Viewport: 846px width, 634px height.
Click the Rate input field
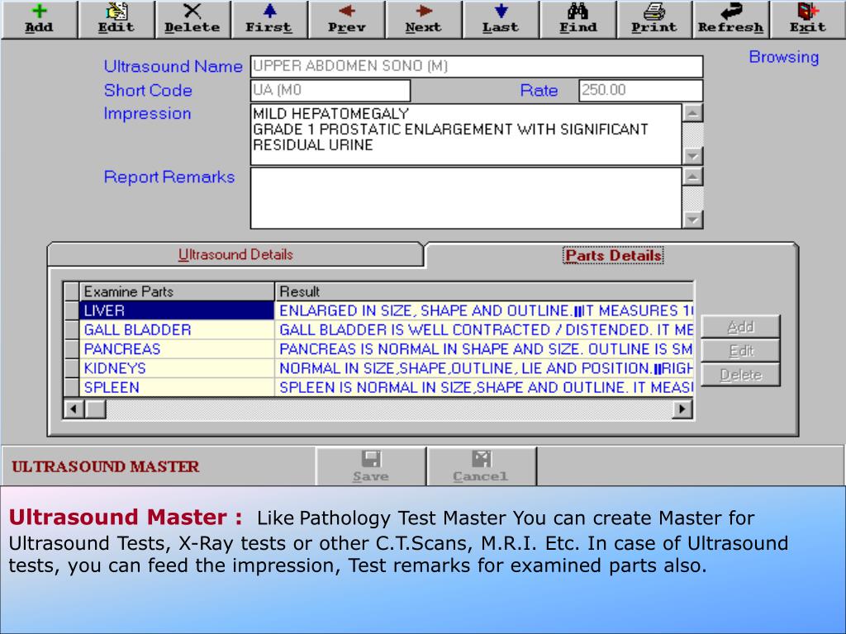[x=641, y=90]
